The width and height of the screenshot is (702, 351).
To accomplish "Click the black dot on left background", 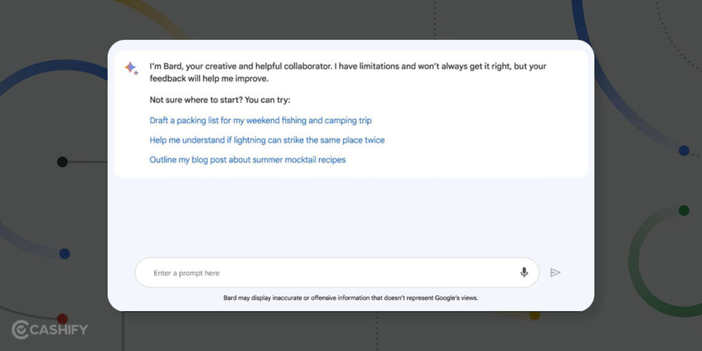I will 62,162.
